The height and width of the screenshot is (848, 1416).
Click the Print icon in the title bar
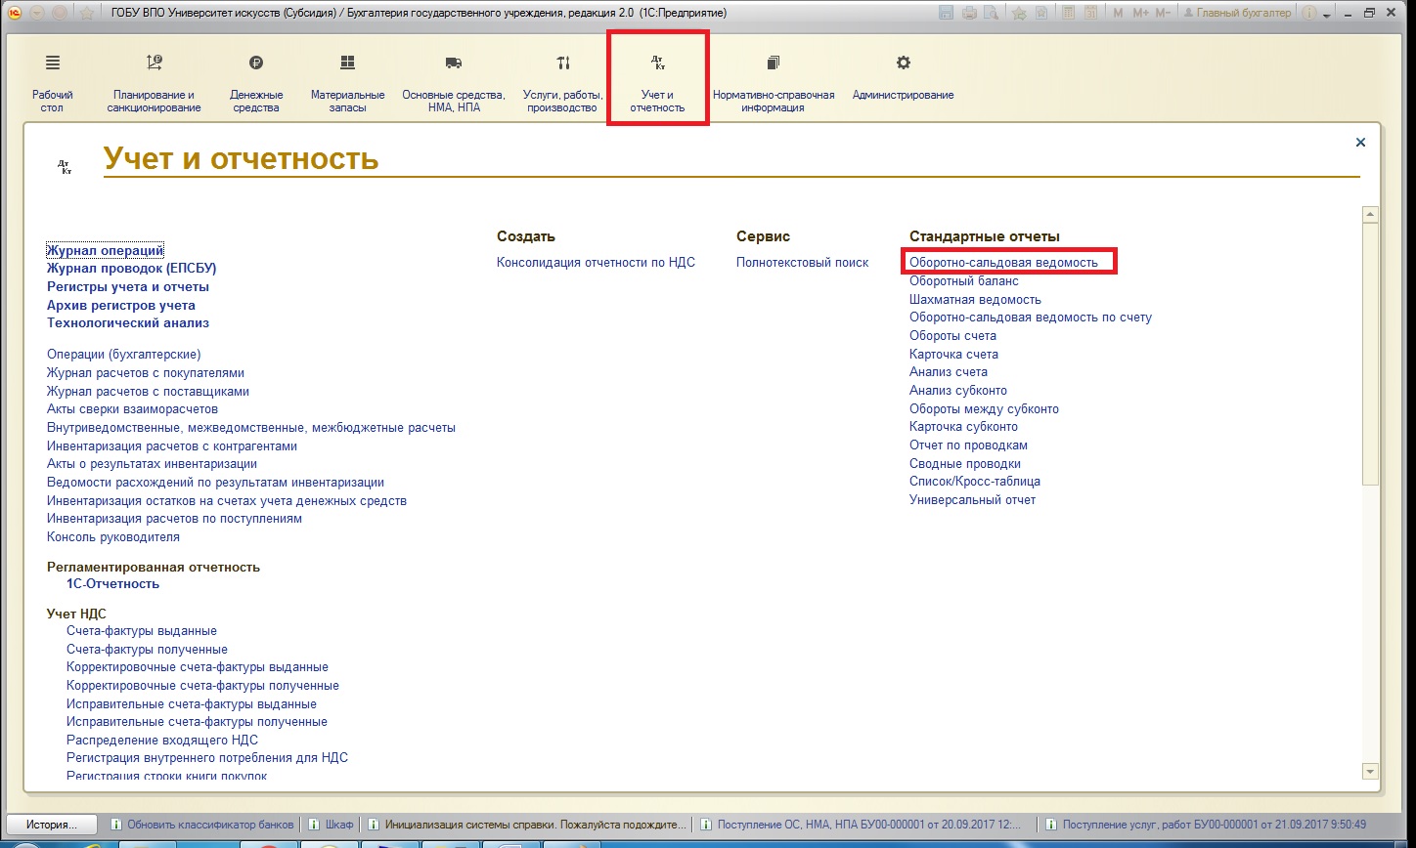[969, 13]
